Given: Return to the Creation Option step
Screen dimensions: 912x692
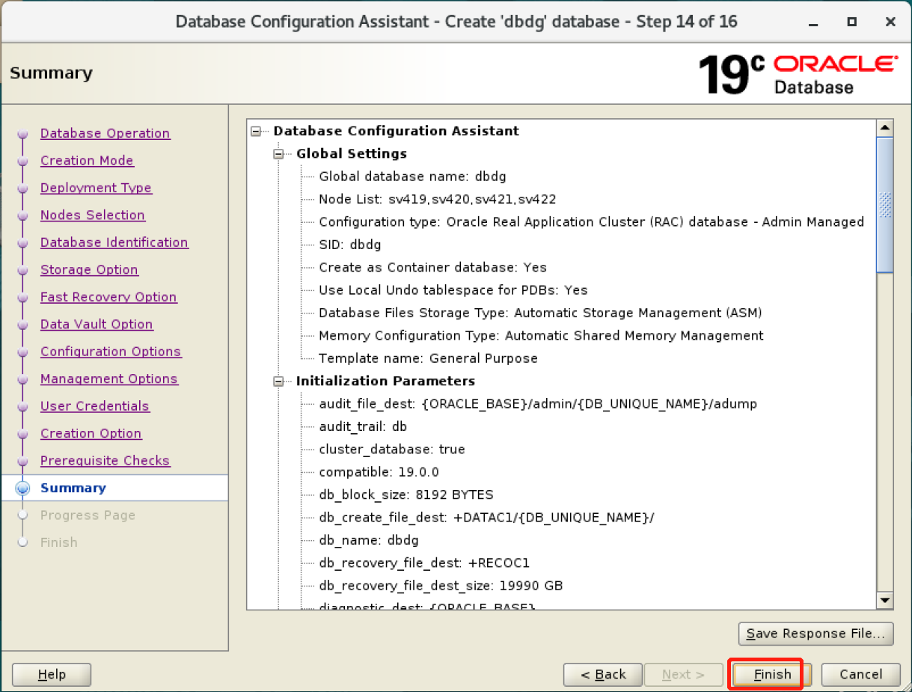Looking at the screenshot, I should pos(91,434).
